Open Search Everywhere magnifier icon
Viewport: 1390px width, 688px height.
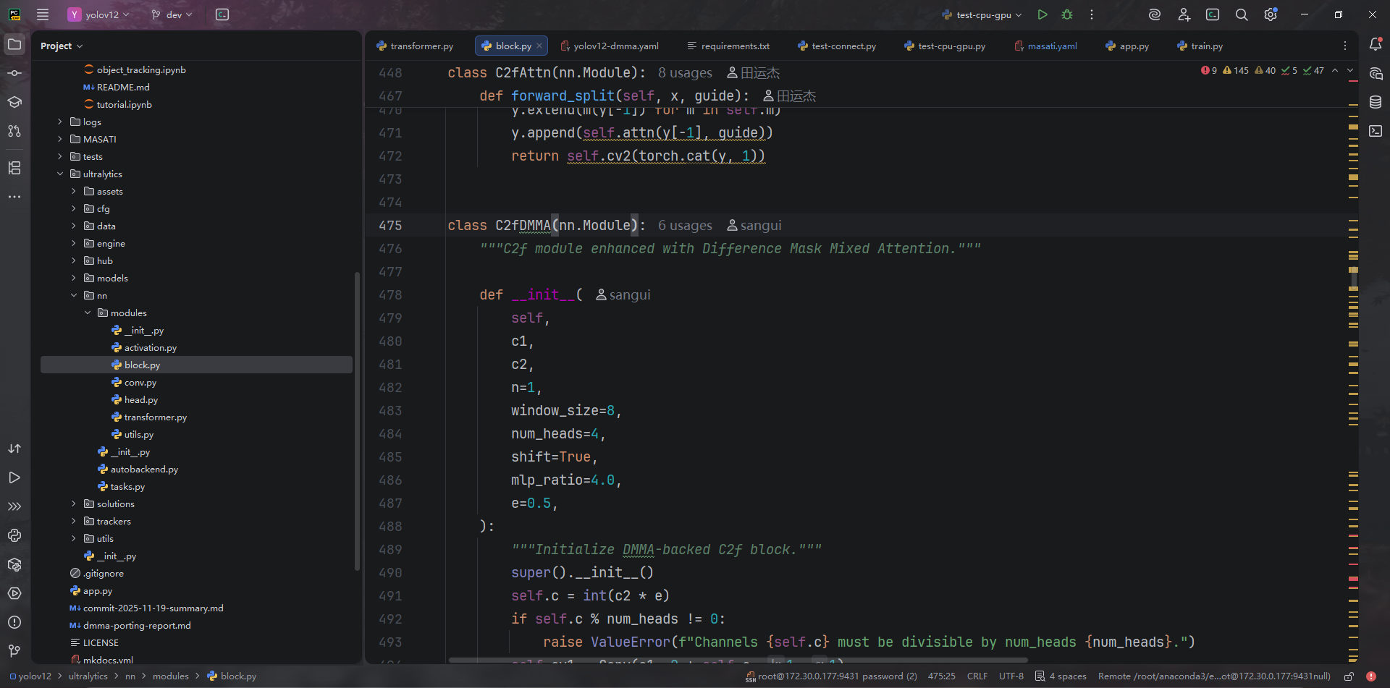click(x=1241, y=14)
